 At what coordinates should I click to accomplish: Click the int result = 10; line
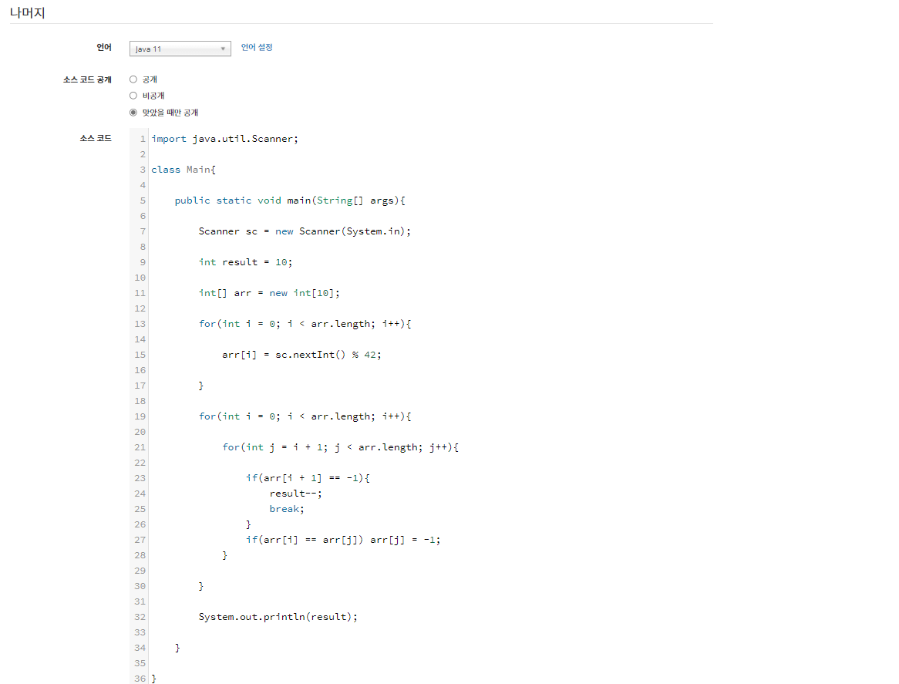point(245,262)
